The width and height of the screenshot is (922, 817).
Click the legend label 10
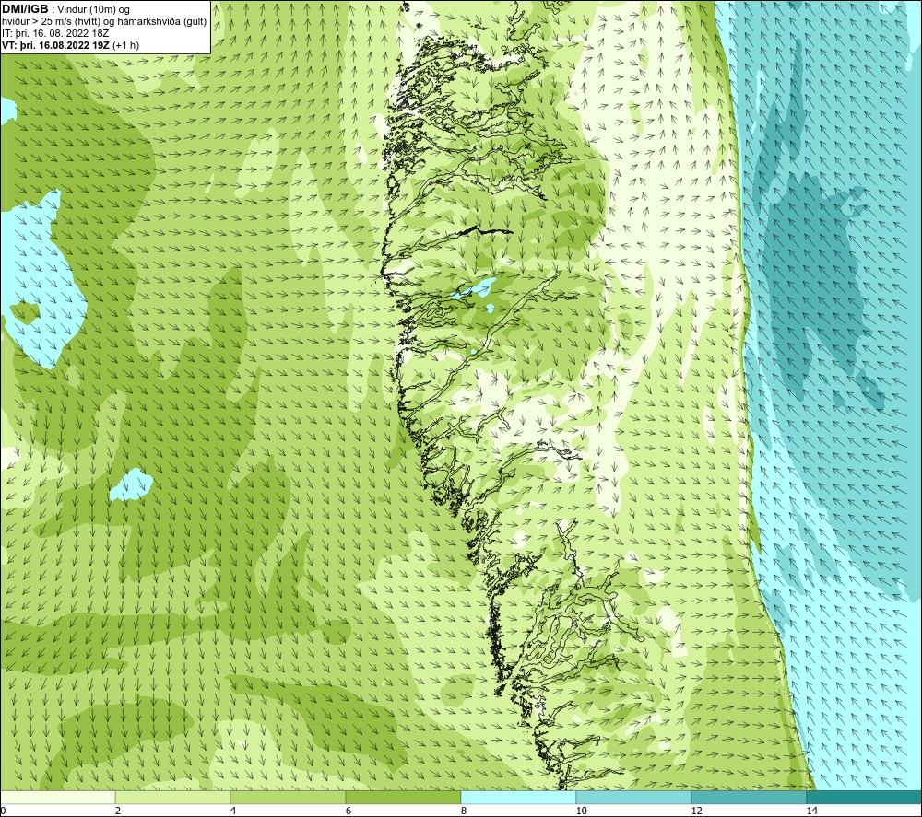coord(582,811)
